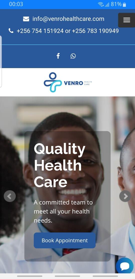Screen dimensions: 135x279
Task: Click the Venro Health Care logo
Action: pos(68,82)
